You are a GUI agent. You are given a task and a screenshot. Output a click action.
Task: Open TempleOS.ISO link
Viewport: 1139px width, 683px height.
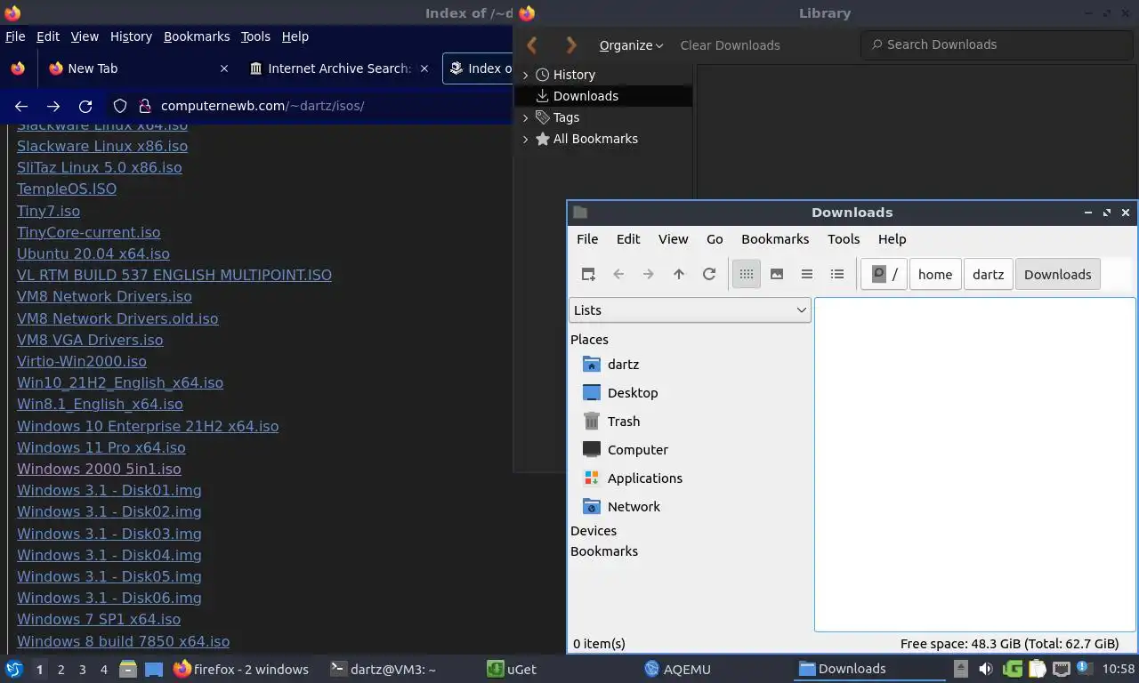(x=67, y=189)
